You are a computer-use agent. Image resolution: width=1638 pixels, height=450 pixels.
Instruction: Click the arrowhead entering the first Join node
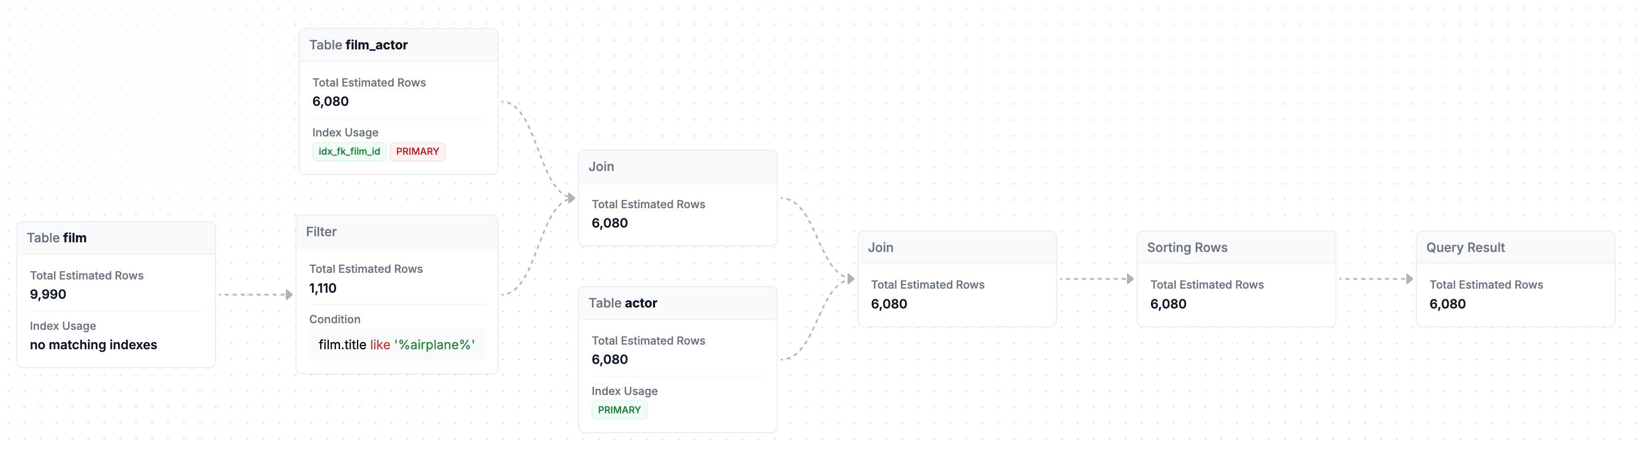[571, 198]
